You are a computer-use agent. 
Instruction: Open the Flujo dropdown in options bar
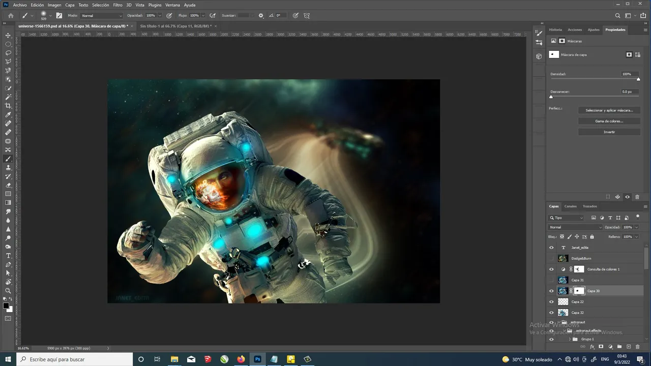point(203,16)
